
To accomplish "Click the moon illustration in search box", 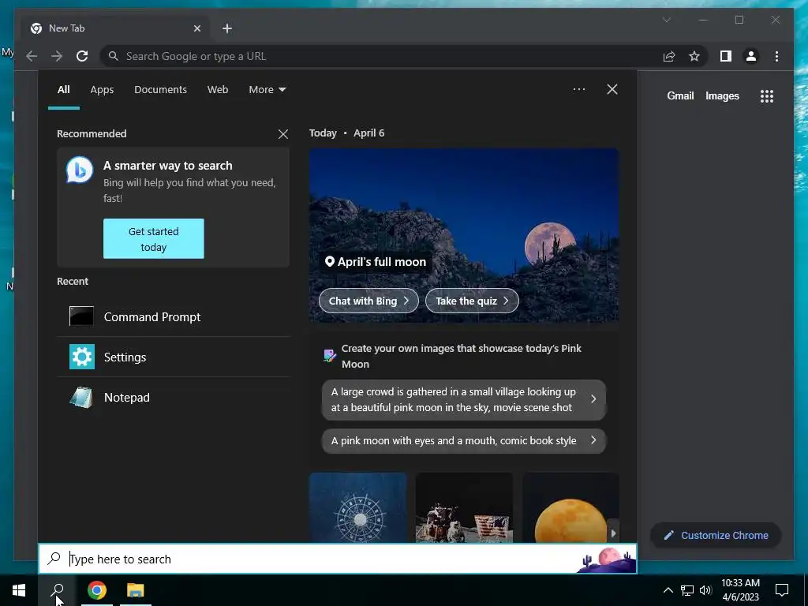I will [606, 559].
